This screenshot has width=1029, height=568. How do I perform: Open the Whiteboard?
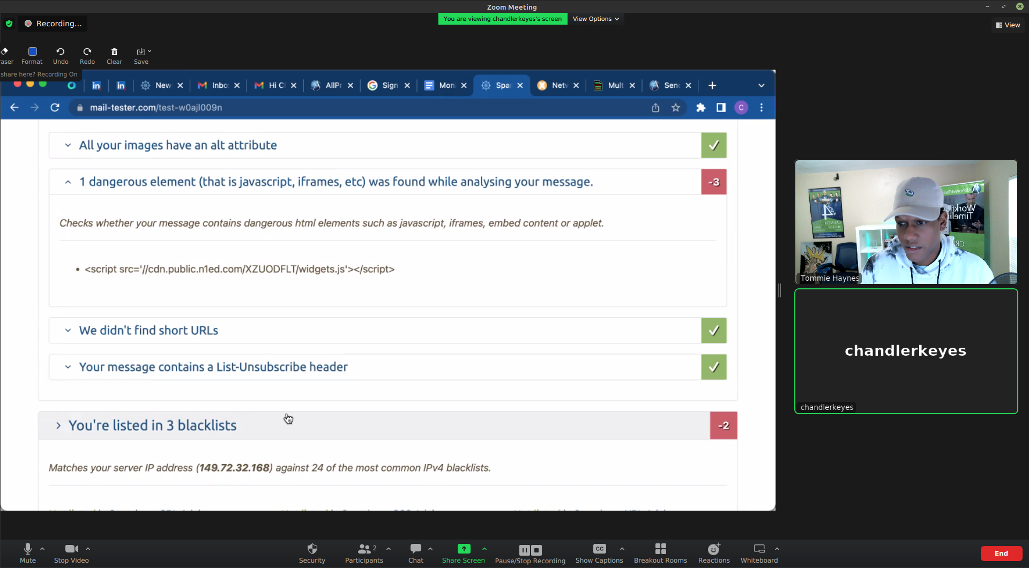759,553
